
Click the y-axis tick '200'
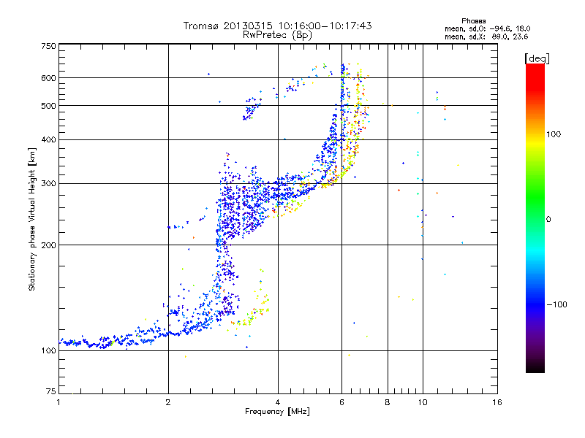(x=48, y=245)
